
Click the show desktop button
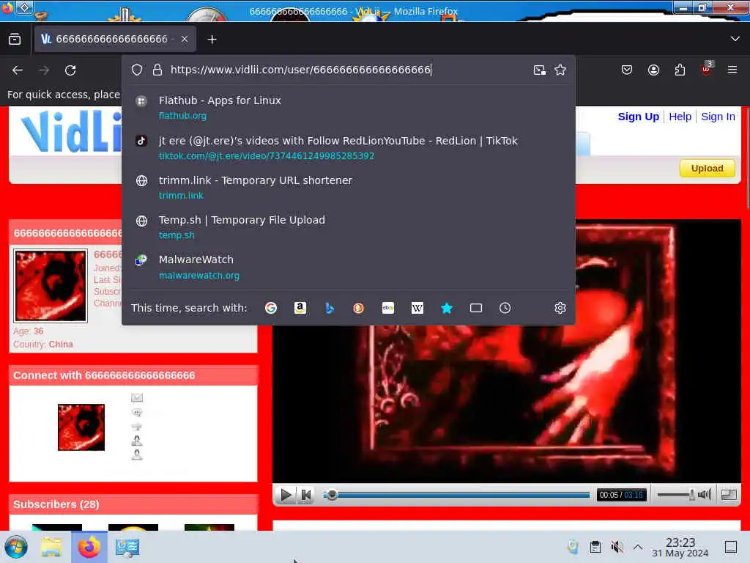tap(731, 547)
